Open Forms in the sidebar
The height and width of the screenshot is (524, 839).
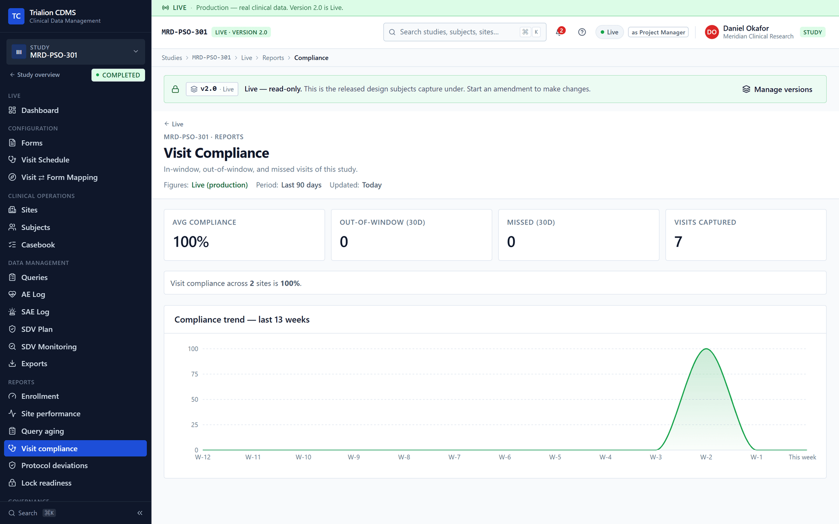75,143
